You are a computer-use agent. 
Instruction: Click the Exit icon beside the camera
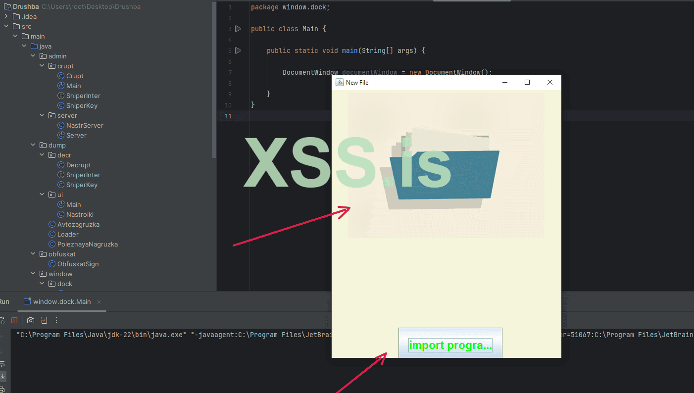tap(44, 320)
